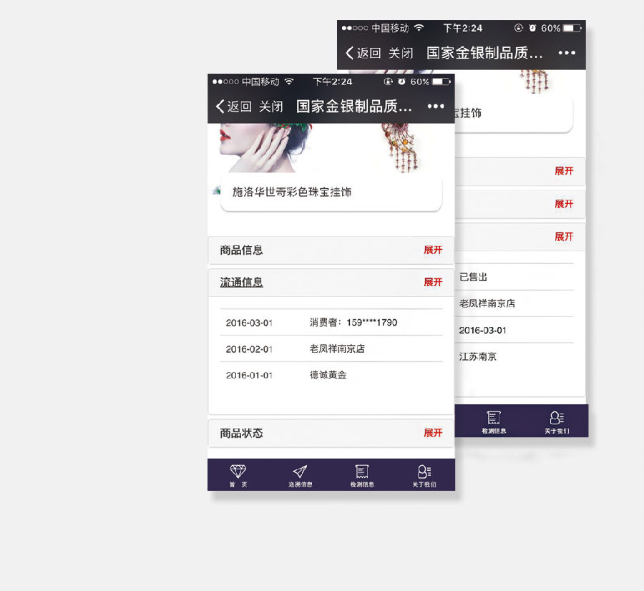Tap 关于我们 icon in the back phone
This screenshot has width=644, height=591.
[x=556, y=419]
